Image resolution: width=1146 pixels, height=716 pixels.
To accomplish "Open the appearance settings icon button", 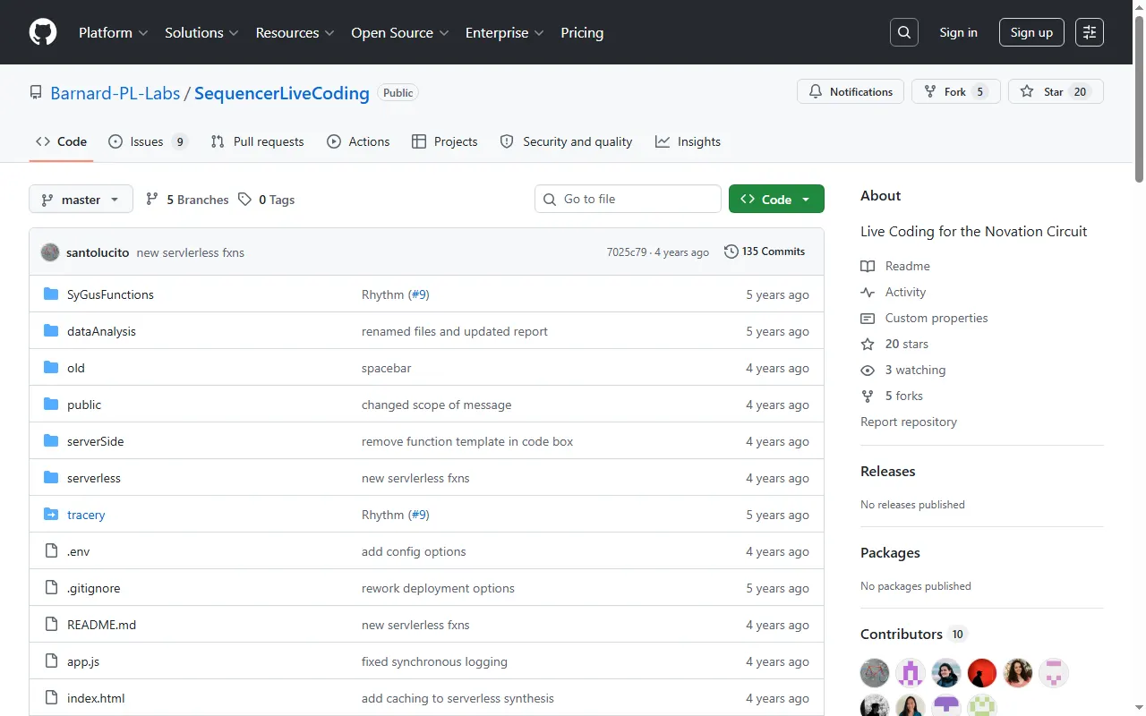I will [1090, 32].
